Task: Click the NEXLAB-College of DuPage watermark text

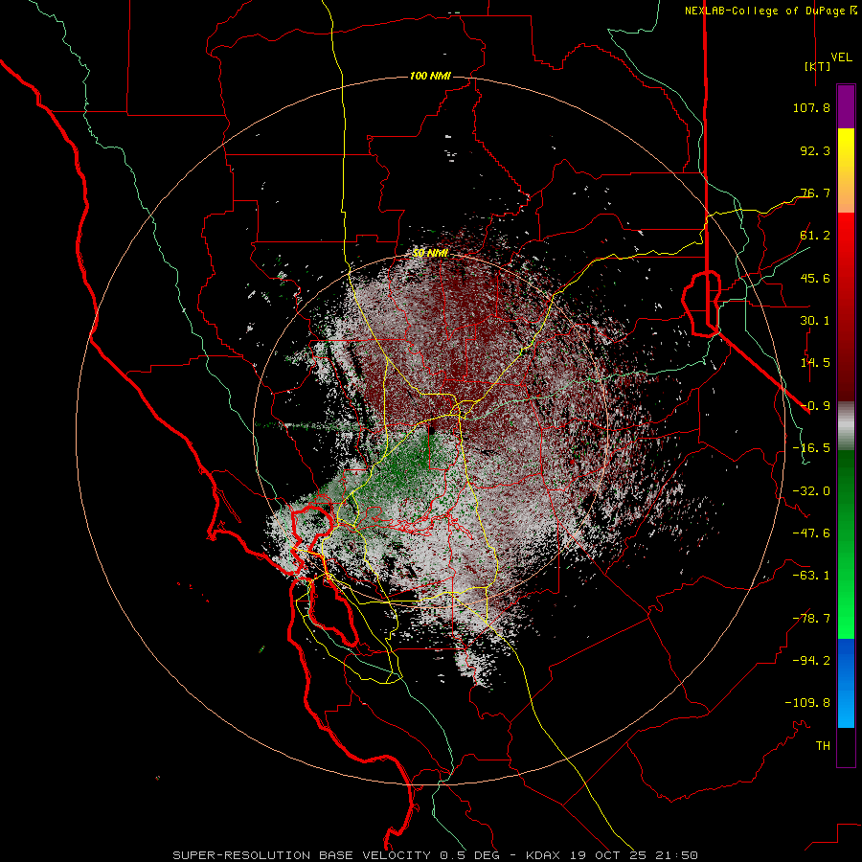Action: tap(770, 11)
